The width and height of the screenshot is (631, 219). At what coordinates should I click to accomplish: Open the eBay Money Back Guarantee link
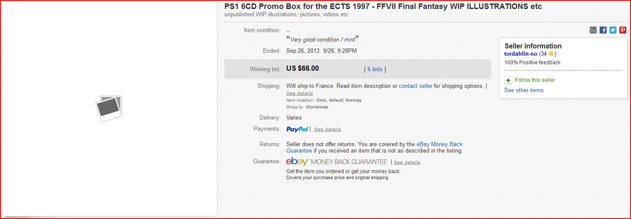[374, 148]
